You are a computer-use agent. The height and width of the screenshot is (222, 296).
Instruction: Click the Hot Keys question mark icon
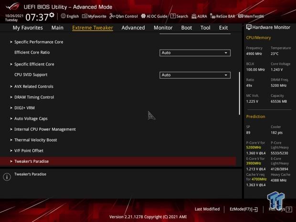(x=289, y=209)
